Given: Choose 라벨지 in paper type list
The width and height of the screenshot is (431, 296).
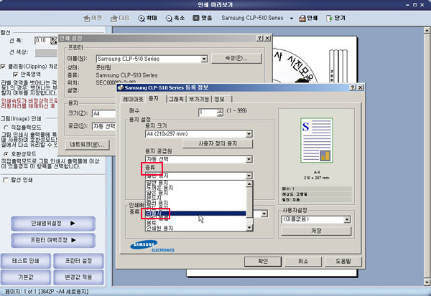Looking at the screenshot, I should click(x=195, y=213).
